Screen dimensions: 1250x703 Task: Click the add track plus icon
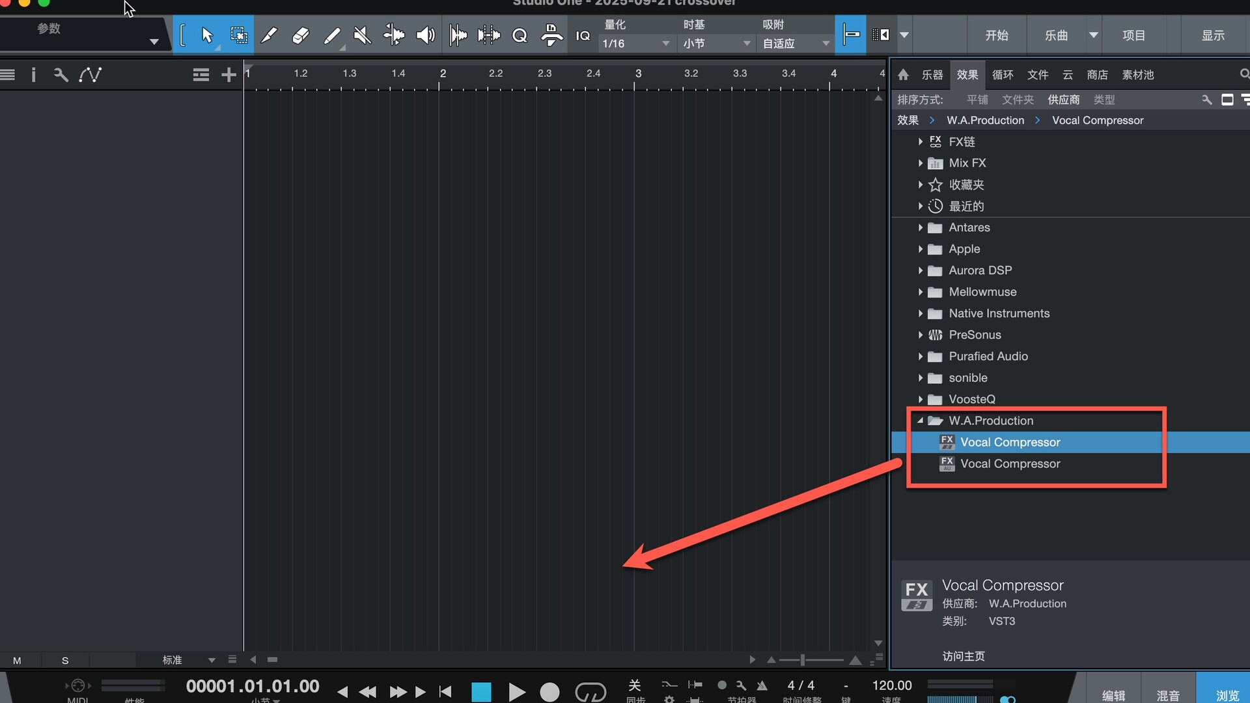pyautogui.click(x=229, y=75)
